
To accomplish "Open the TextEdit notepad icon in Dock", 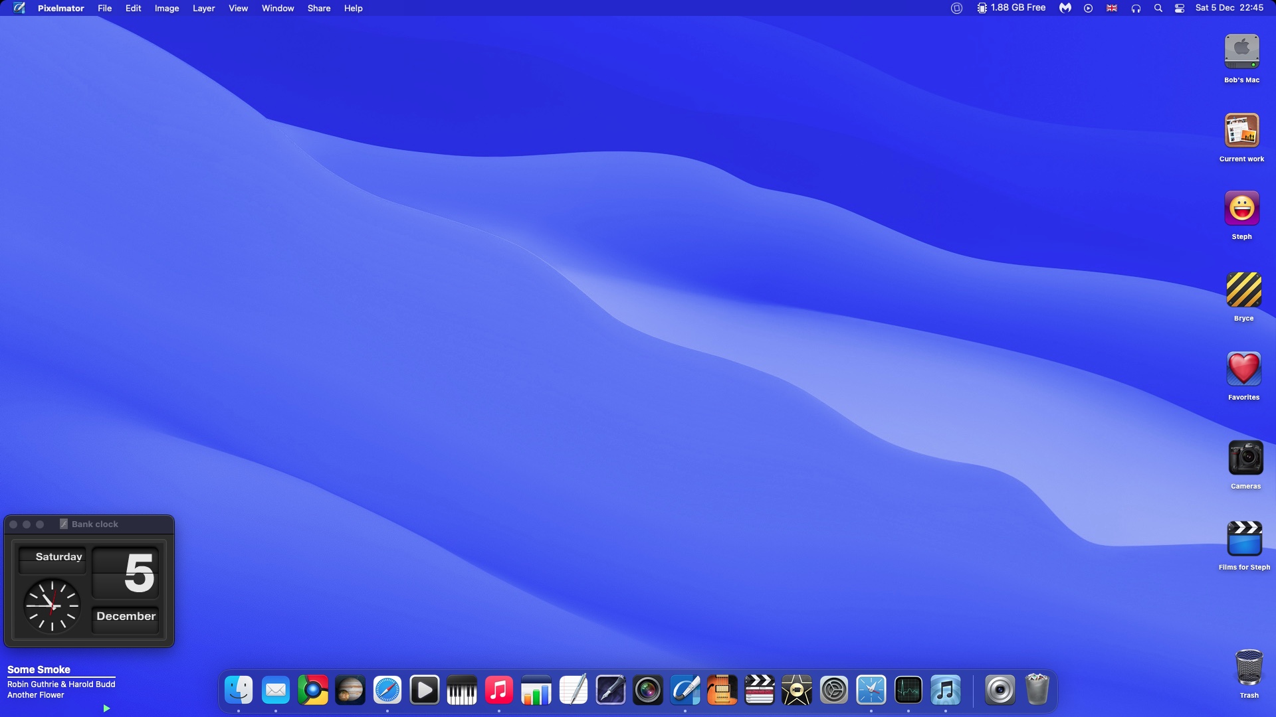I will coord(574,690).
